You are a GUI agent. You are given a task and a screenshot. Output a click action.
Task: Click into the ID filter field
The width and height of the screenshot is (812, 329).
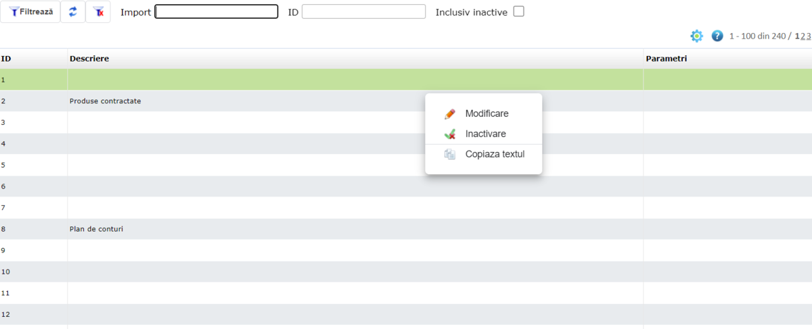[x=363, y=11]
